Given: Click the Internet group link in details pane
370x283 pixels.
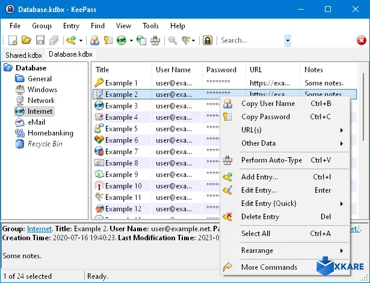Looking at the screenshot, I should click(x=39, y=229).
